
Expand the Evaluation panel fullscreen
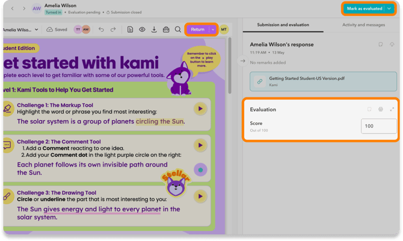(392, 109)
